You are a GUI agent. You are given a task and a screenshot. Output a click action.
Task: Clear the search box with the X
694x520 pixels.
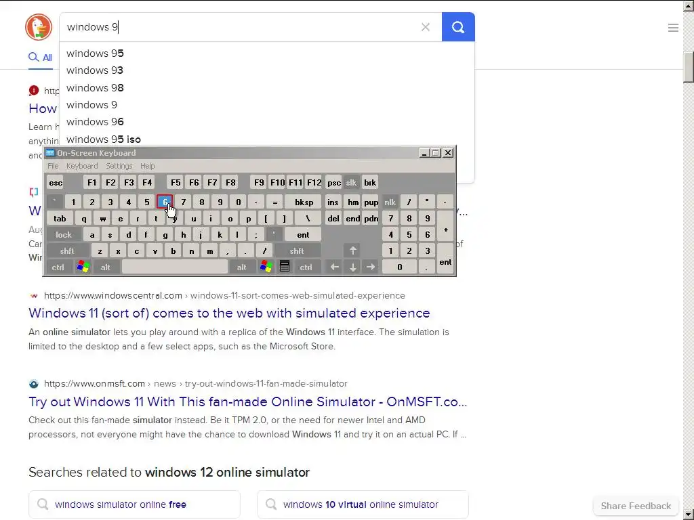coord(426,27)
